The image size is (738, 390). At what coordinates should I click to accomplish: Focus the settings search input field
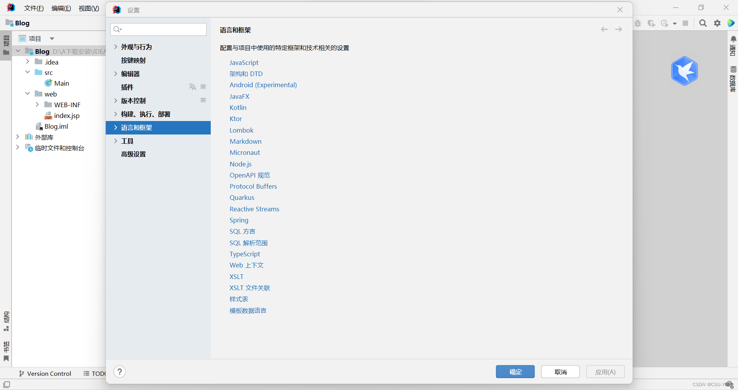158,29
